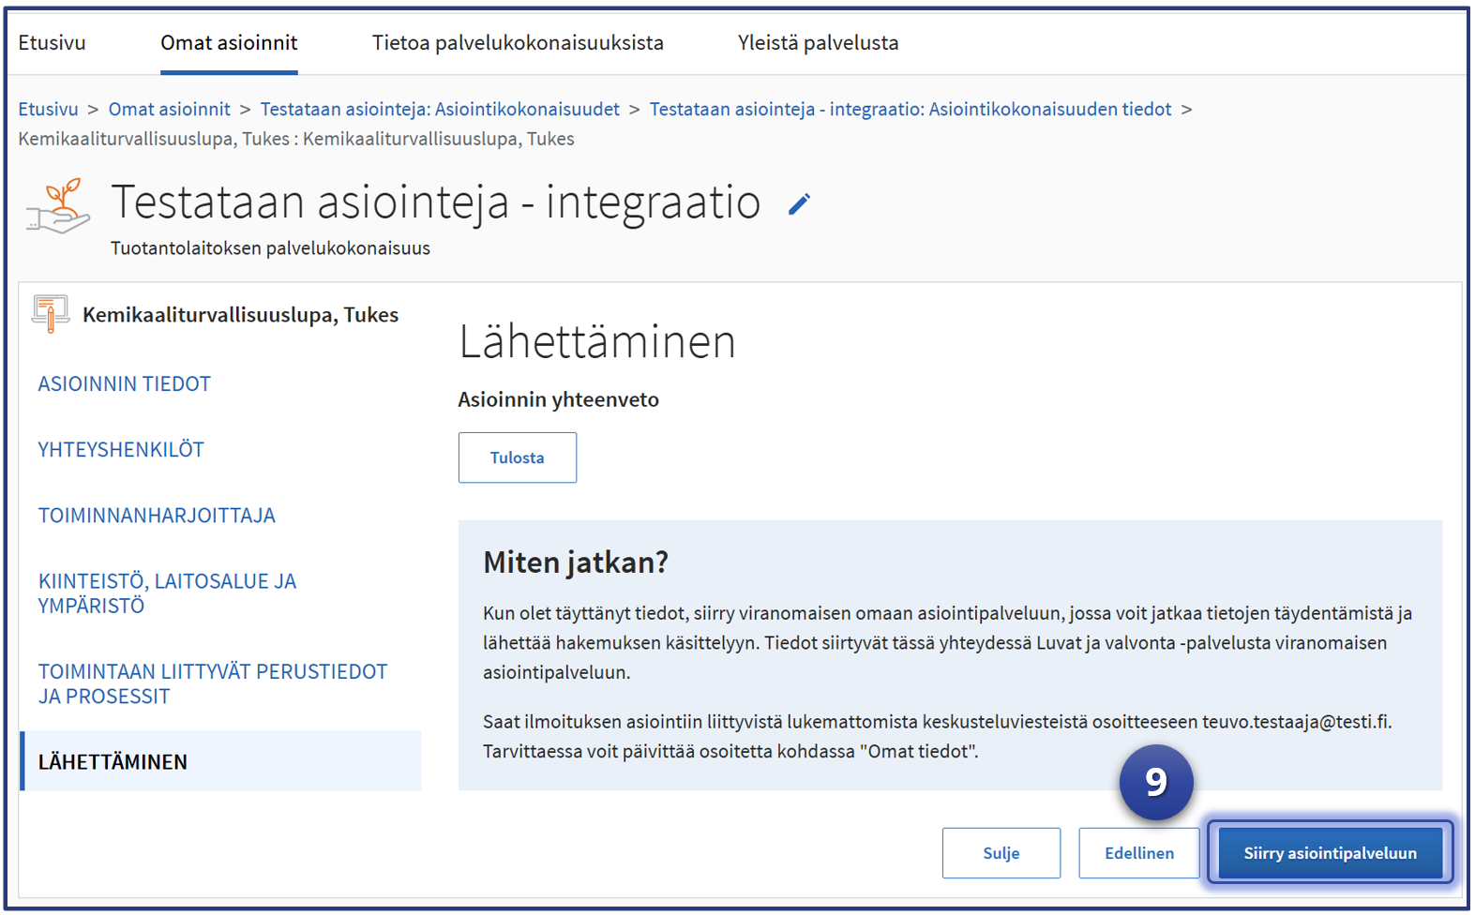1475x915 pixels.
Task: Open KIINTEISTÖ, LAITOSALUE JA YMPÄRISTÖ section
Action: click(x=167, y=593)
